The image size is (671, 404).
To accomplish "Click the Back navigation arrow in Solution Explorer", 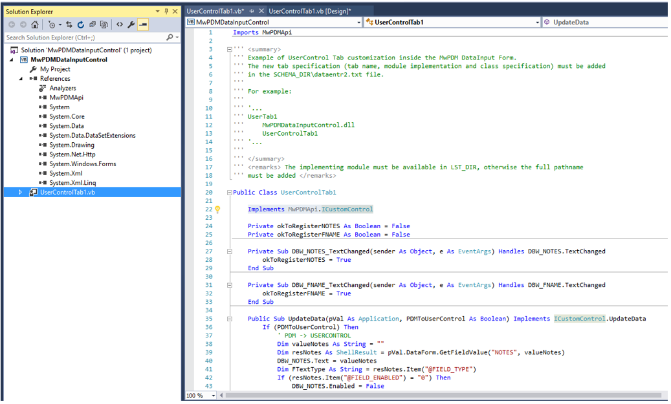I will point(12,25).
